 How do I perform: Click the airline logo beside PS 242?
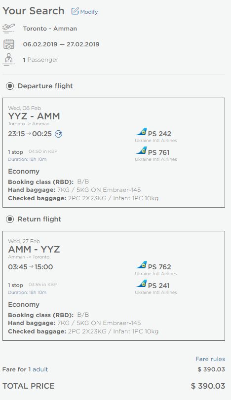point(141,132)
